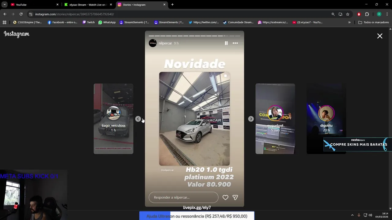Switch to the YouTube browser tab
This screenshot has height=220, width=392.
(x=34, y=5)
